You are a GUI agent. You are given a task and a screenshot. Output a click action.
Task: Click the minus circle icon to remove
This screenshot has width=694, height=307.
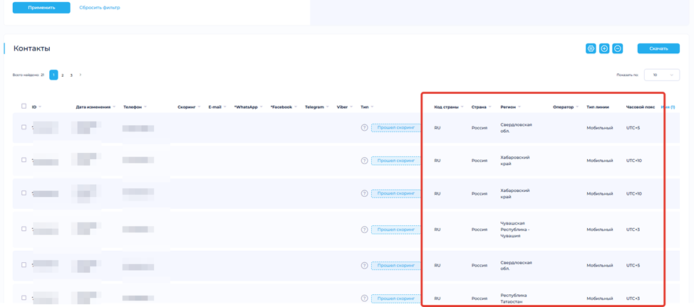point(618,48)
